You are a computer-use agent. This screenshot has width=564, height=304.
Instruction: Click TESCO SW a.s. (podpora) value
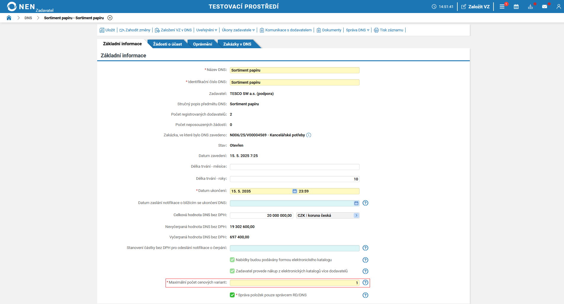coord(252,94)
